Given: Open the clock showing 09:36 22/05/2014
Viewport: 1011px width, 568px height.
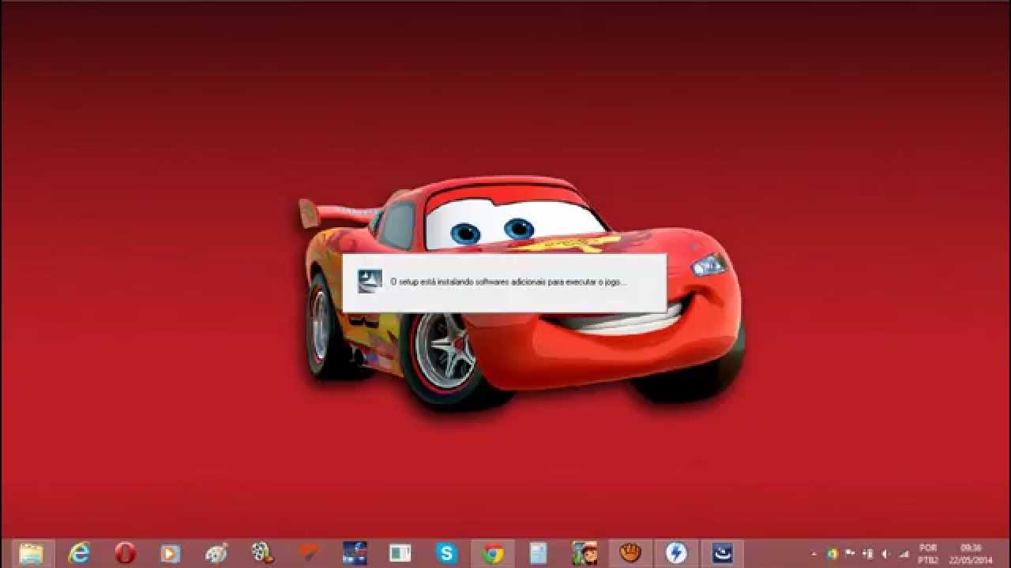Looking at the screenshot, I should [972, 554].
